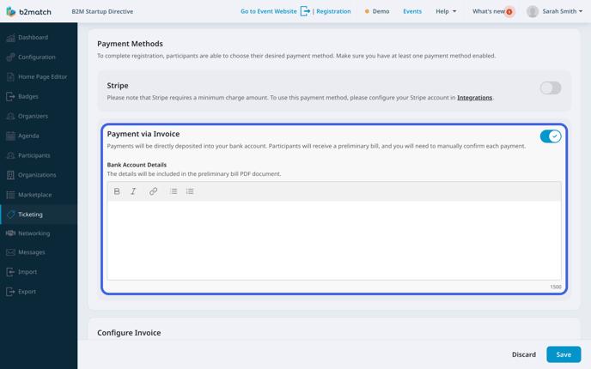Click the Go to Event Website arrow icon

[x=305, y=11]
